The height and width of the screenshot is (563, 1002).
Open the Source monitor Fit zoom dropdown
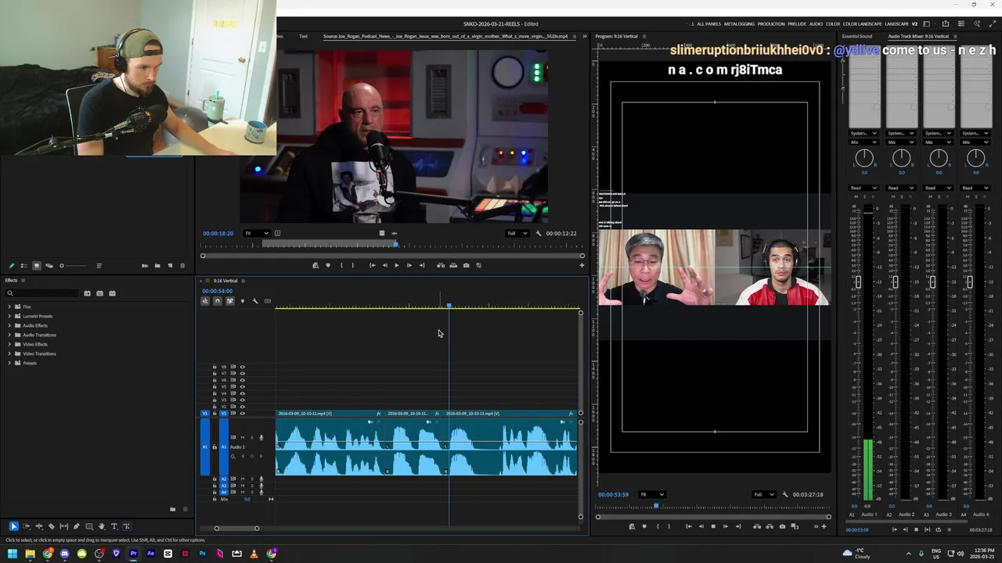pyautogui.click(x=256, y=233)
